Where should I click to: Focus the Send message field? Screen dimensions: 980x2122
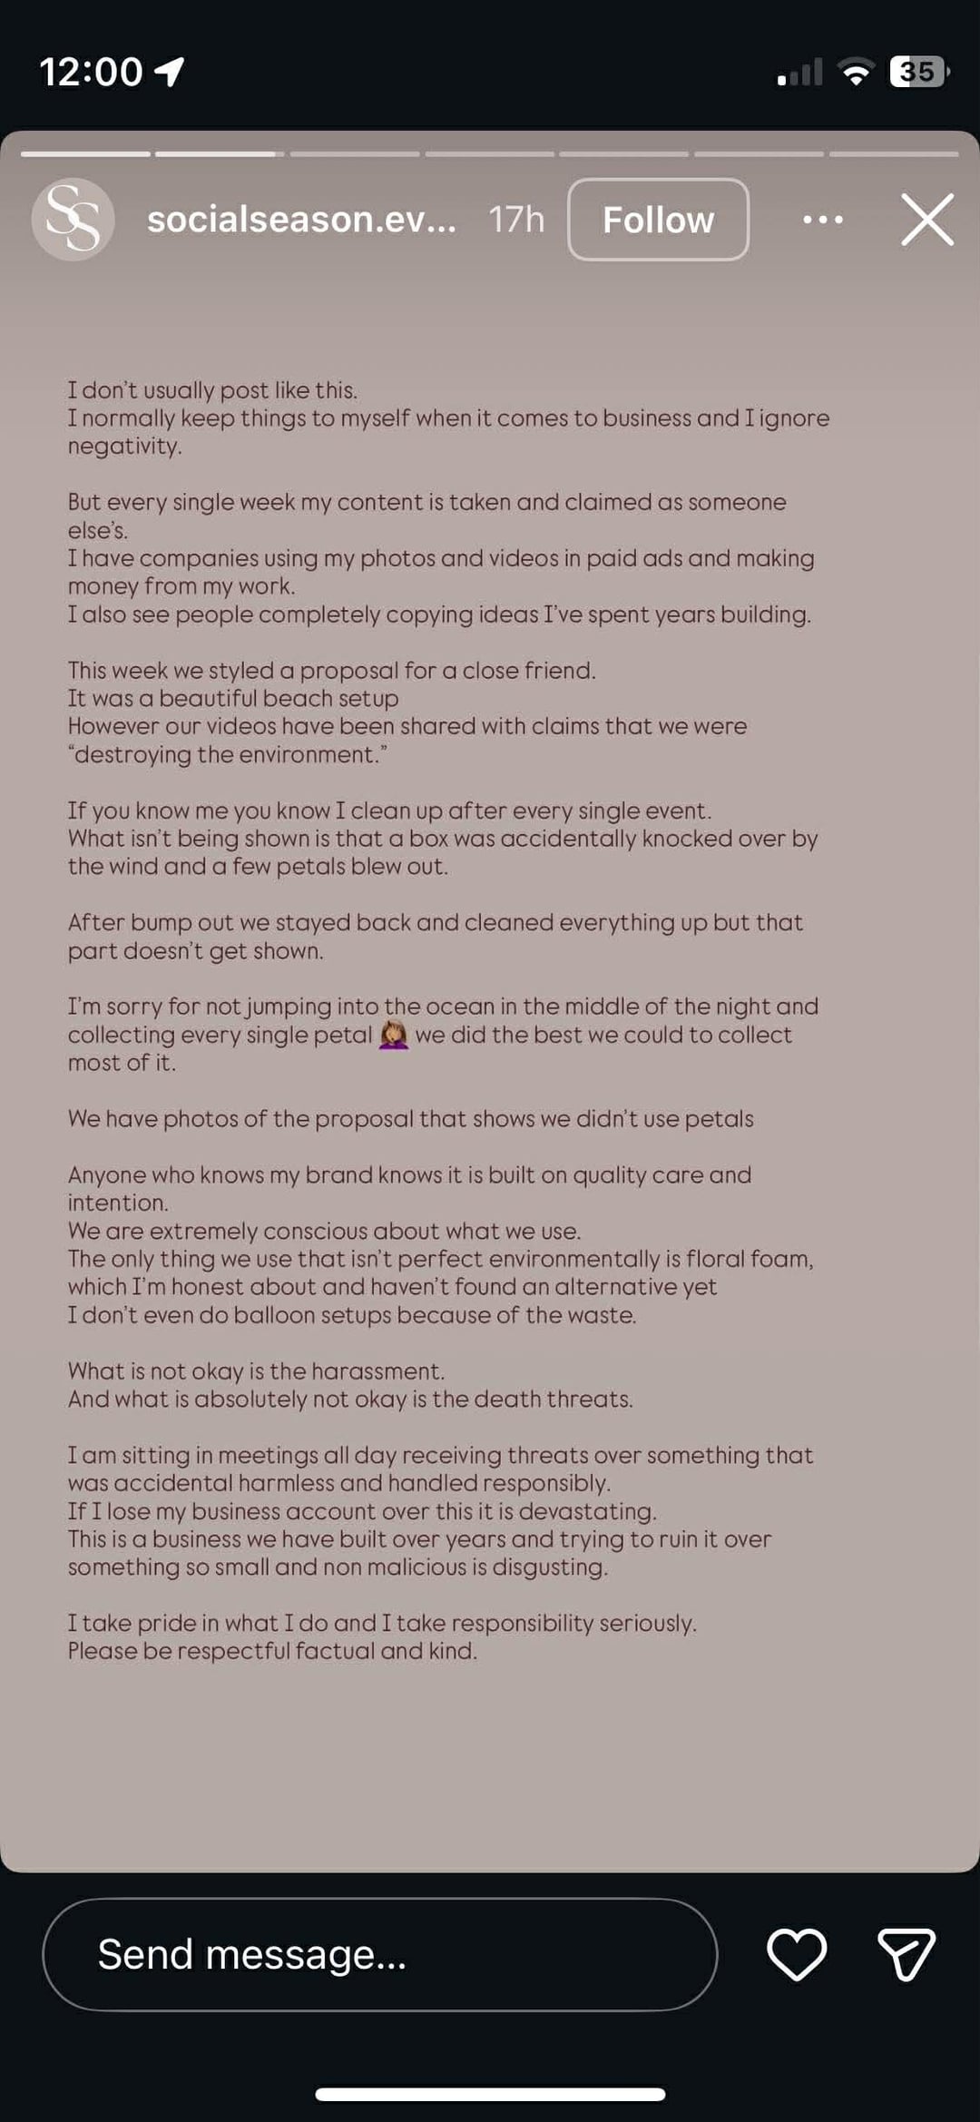[x=379, y=1954]
